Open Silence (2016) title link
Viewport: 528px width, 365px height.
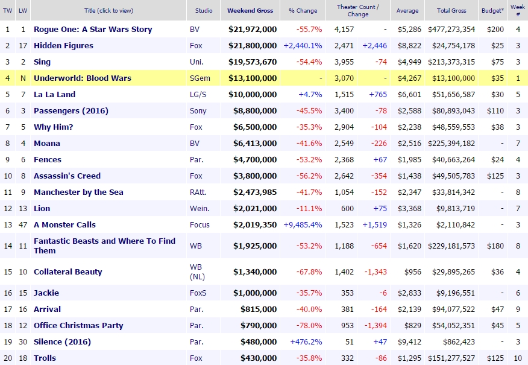click(62, 341)
